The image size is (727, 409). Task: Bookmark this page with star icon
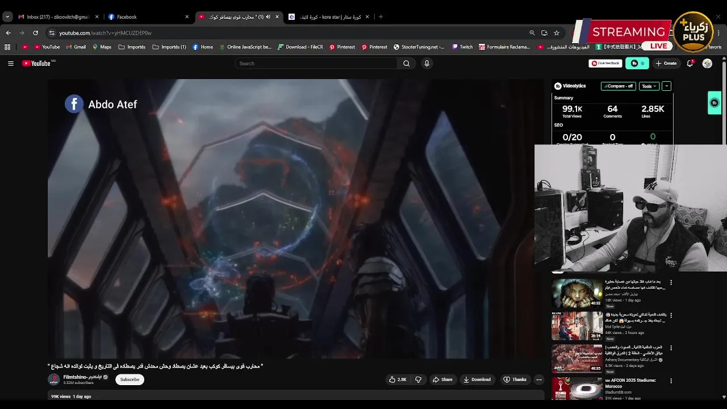point(557,33)
